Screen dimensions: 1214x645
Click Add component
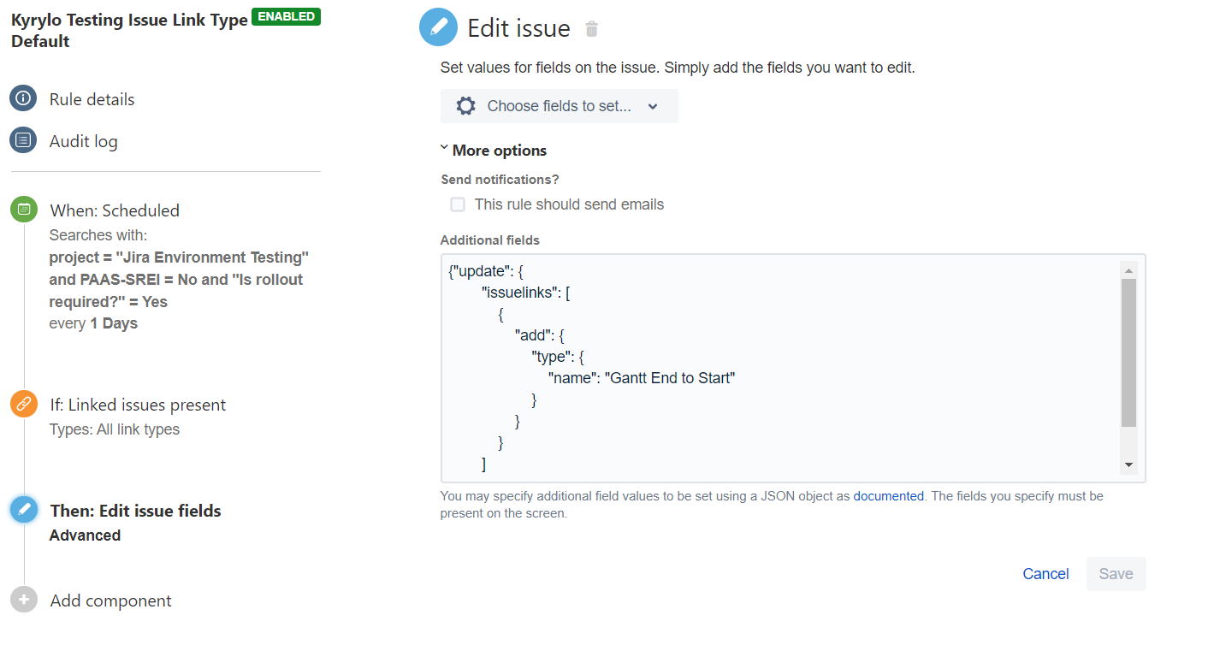(x=111, y=601)
